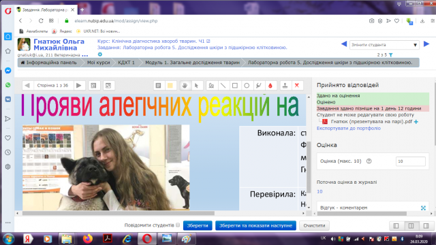
Task: Add page to bookmarks heart icon
Action: click(396, 21)
